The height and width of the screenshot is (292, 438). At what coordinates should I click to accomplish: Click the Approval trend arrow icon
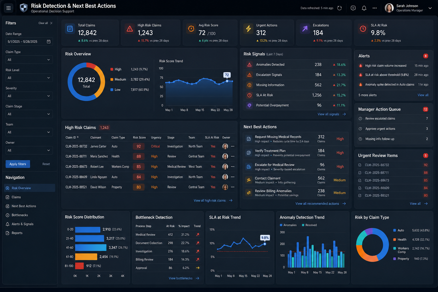pyautogui.click(x=198, y=268)
